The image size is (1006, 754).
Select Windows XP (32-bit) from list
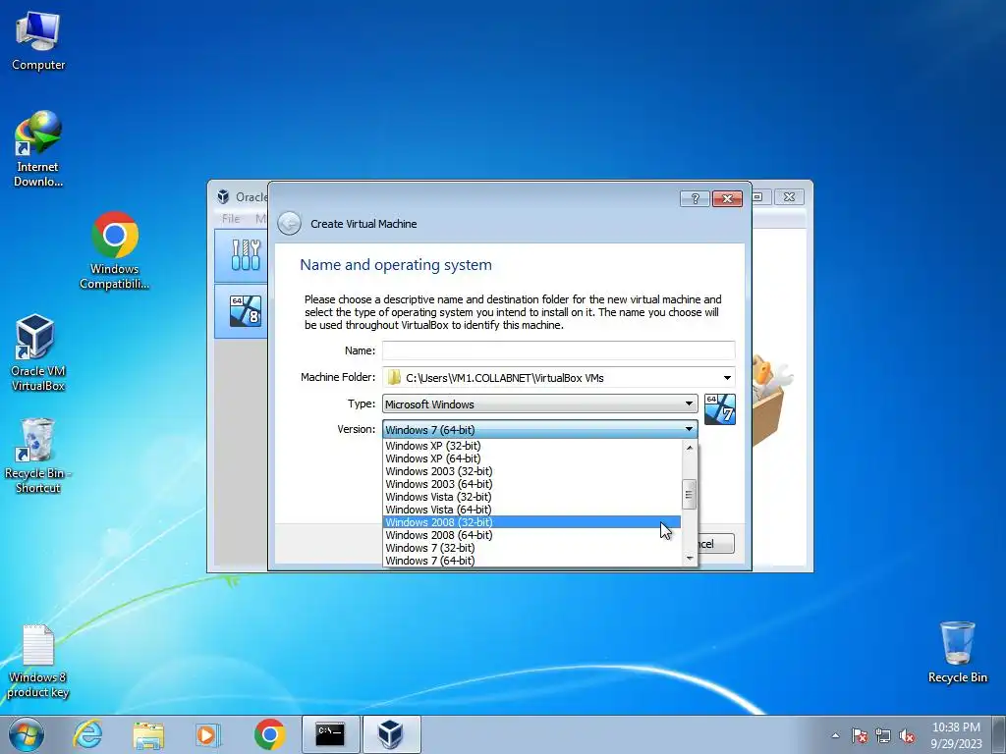pyautogui.click(x=531, y=446)
